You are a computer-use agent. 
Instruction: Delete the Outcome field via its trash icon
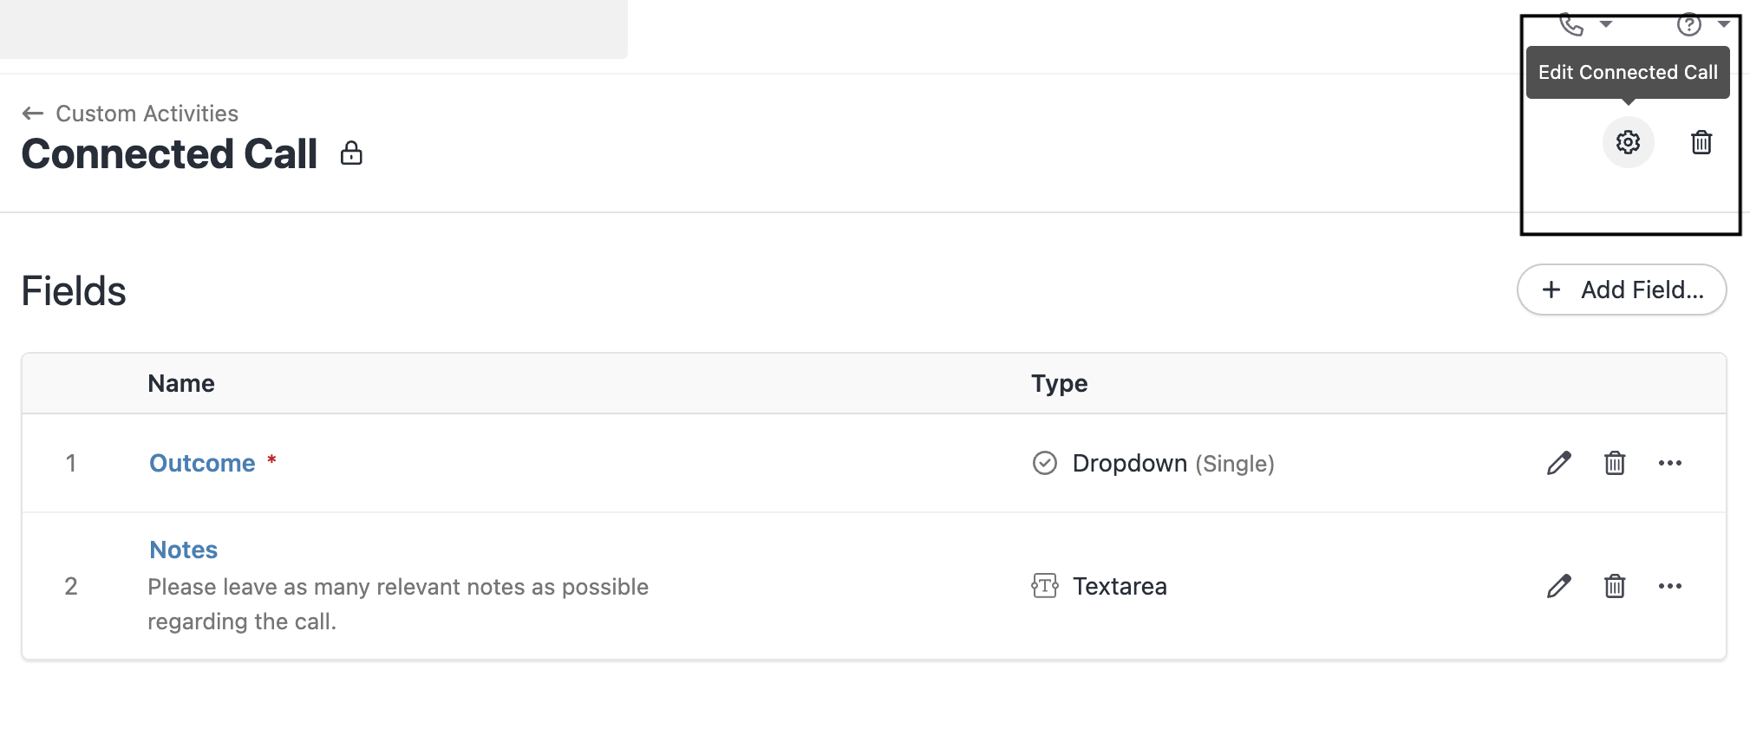1614,463
